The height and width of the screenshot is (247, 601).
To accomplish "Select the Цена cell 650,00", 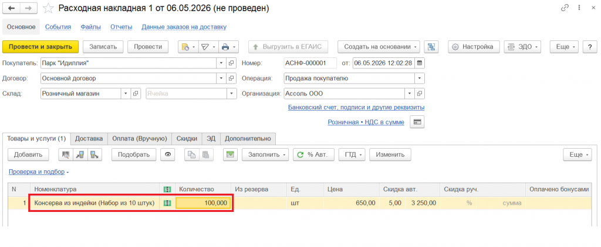I will [x=351, y=204].
